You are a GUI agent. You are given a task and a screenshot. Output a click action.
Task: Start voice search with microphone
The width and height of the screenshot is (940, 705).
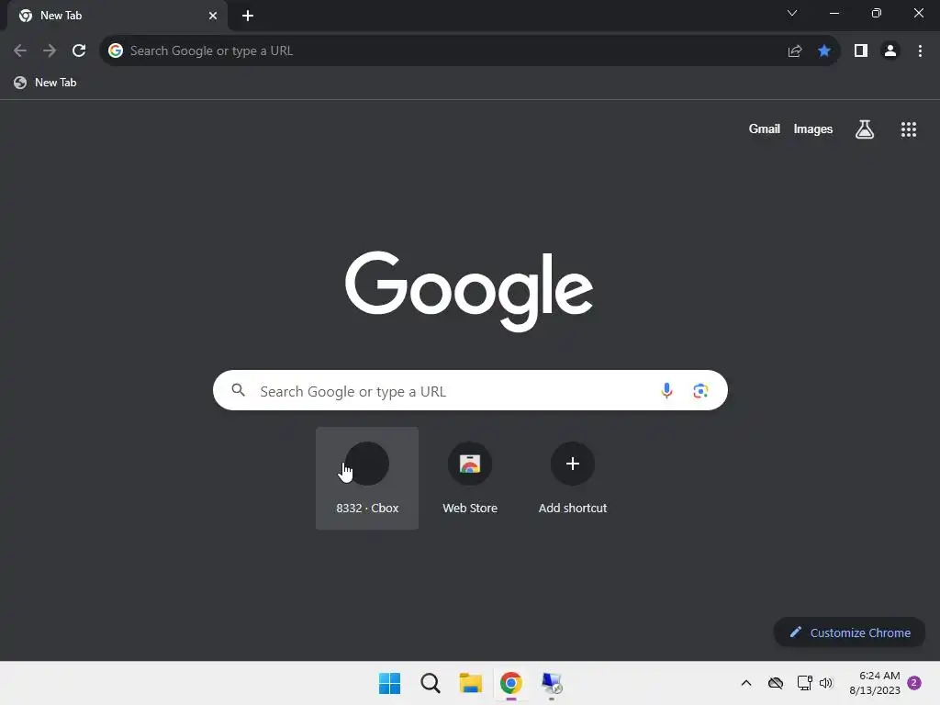[x=666, y=391]
